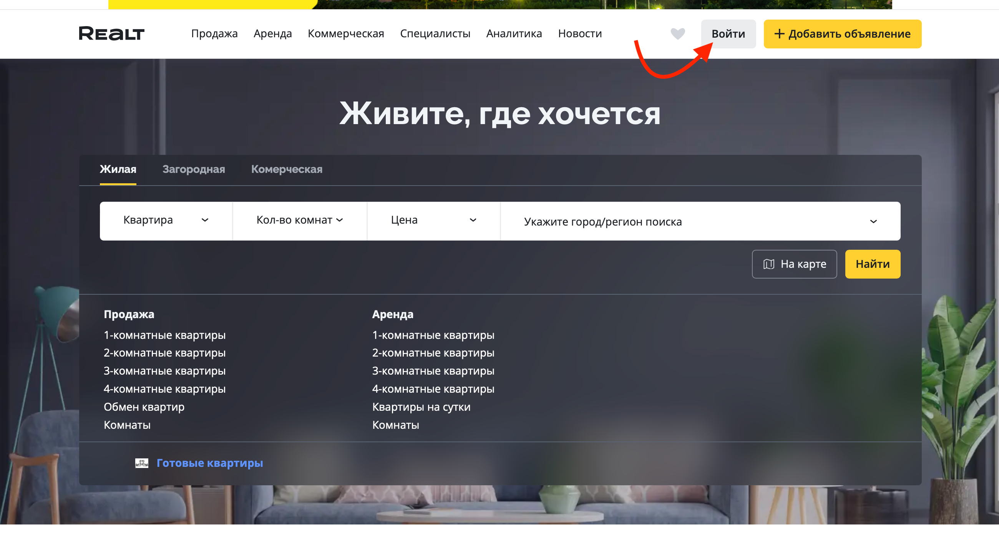Open '2-комнатные квартиры' under Аренда
This screenshot has height=541, width=999.
tap(433, 353)
